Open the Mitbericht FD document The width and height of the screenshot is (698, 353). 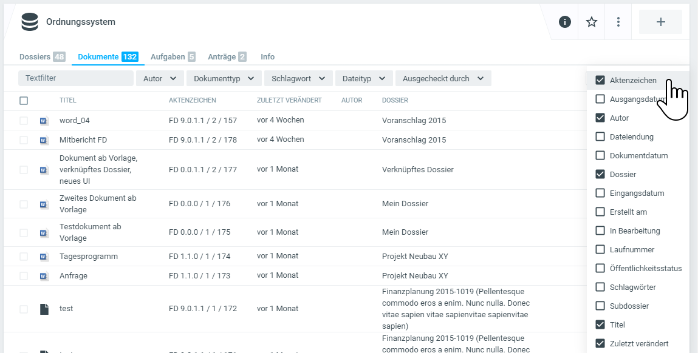83,140
